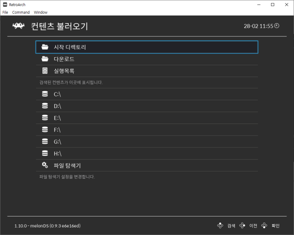Viewport: 294px width, 235px height.
Task: Open the File menu
Action: (5, 13)
